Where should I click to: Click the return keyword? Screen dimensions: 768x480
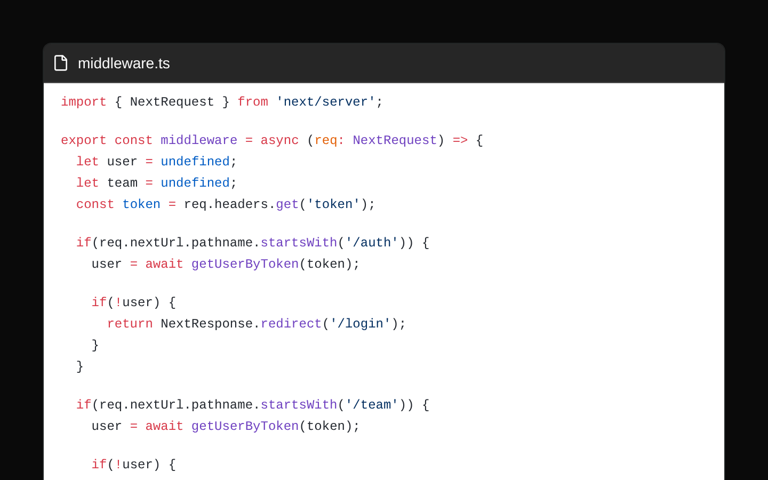pos(130,324)
